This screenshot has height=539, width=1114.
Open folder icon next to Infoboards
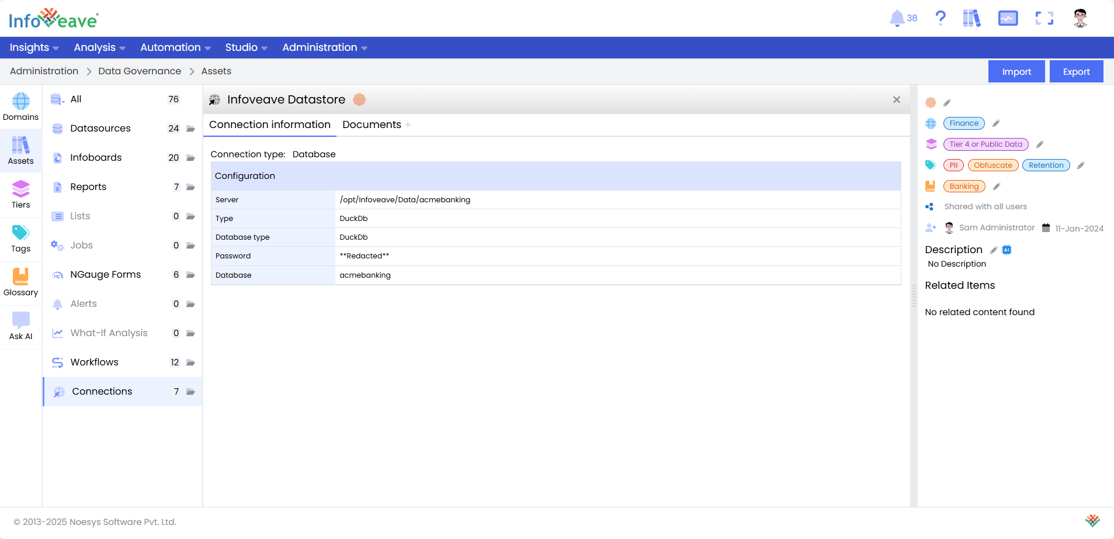pos(190,158)
